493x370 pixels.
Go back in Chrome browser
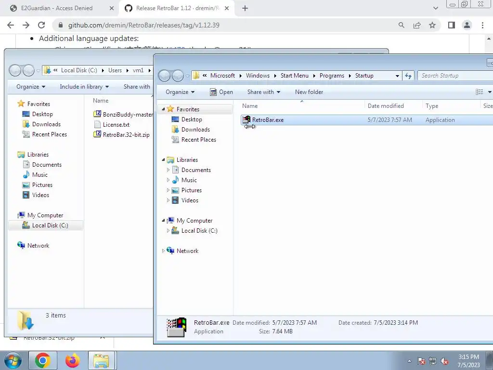(x=11, y=25)
